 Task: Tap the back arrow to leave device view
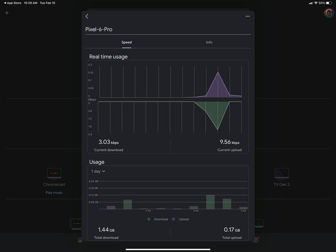point(87,16)
